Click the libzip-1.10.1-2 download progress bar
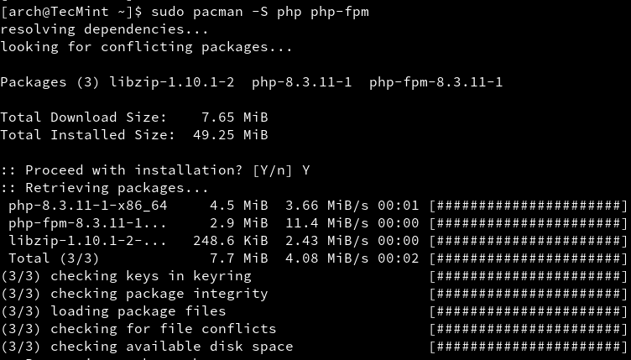This screenshot has height=360, width=631. pos(528,241)
